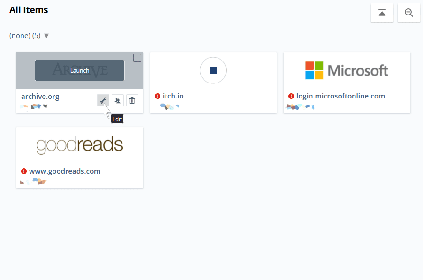
Task: Open the archive.org entry name
Action: (x=40, y=97)
